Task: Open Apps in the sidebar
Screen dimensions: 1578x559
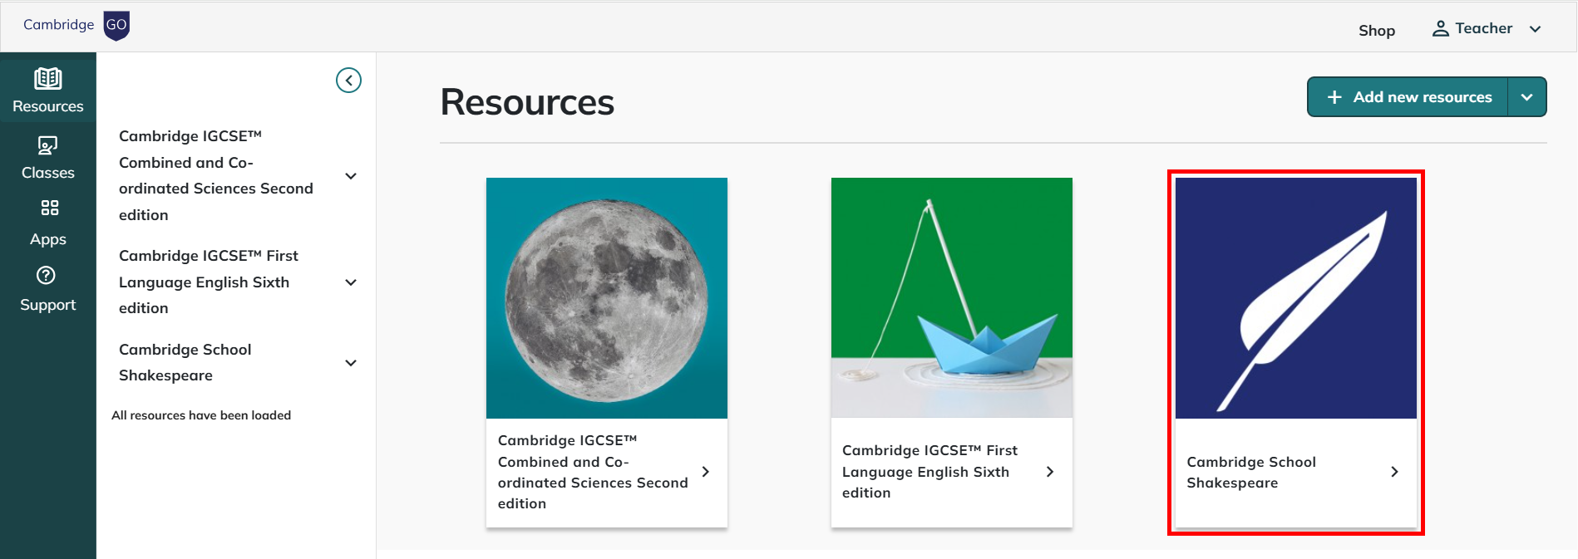Action: tap(48, 223)
